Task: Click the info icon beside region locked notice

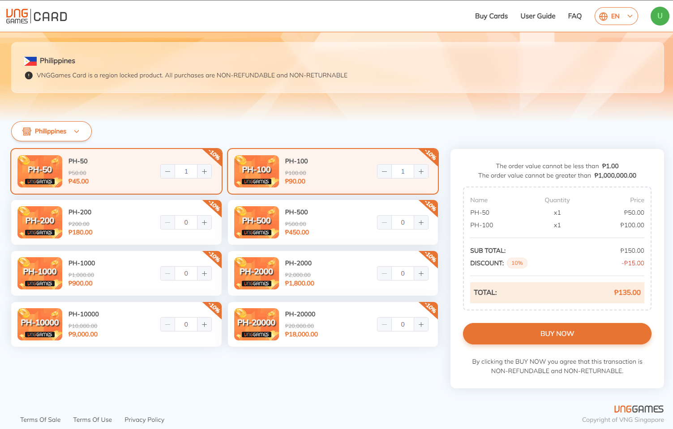Action: [29, 75]
